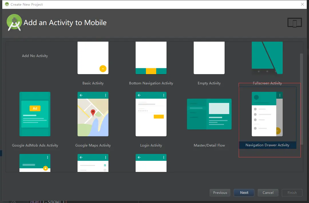Image resolution: width=309 pixels, height=203 pixels.
Task: Click the Android Studio wizard logo
Action: (x=14, y=22)
